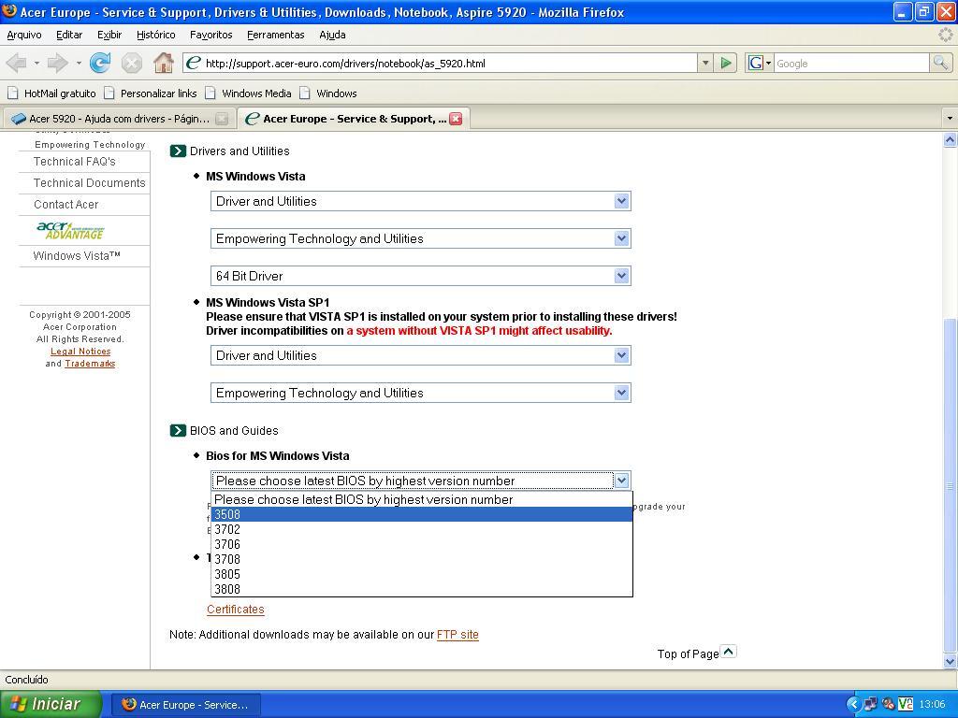Select the Acer Europe Service & Support tab
This screenshot has height=718, width=958.
(x=353, y=119)
